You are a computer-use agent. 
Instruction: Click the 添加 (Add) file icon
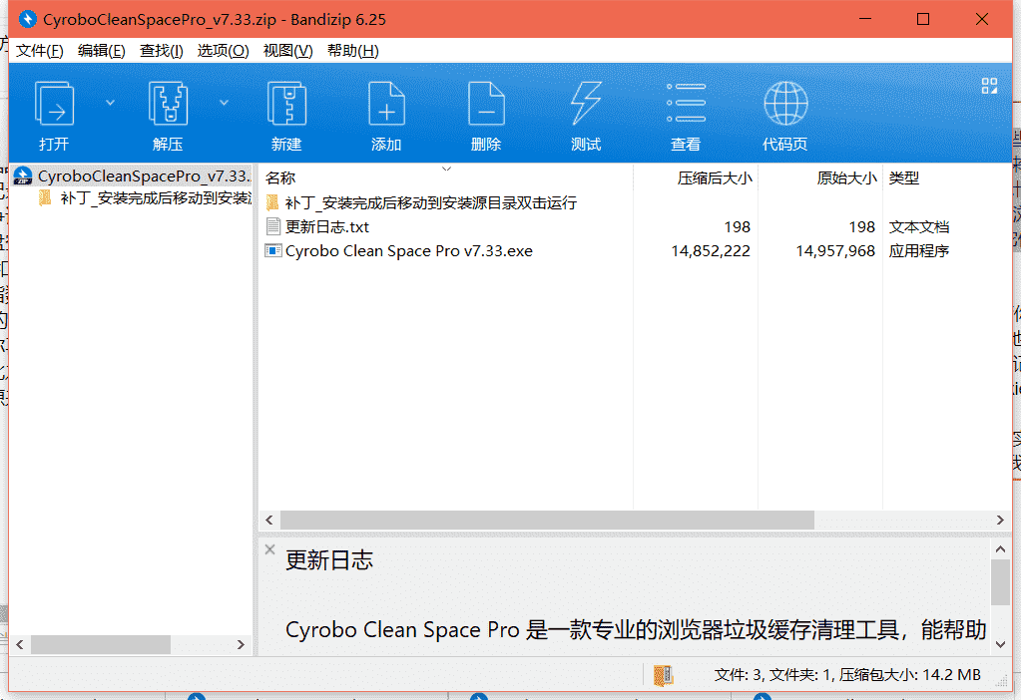point(386,104)
